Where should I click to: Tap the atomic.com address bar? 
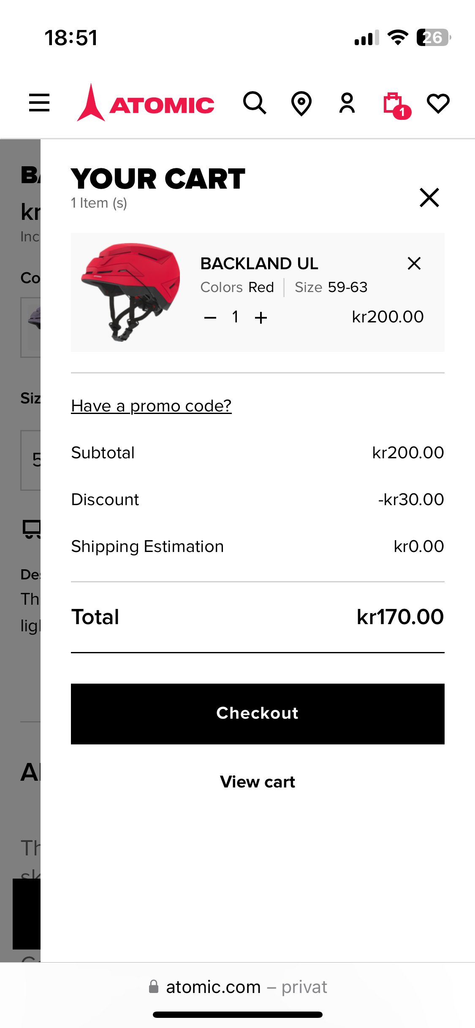coord(238,987)
